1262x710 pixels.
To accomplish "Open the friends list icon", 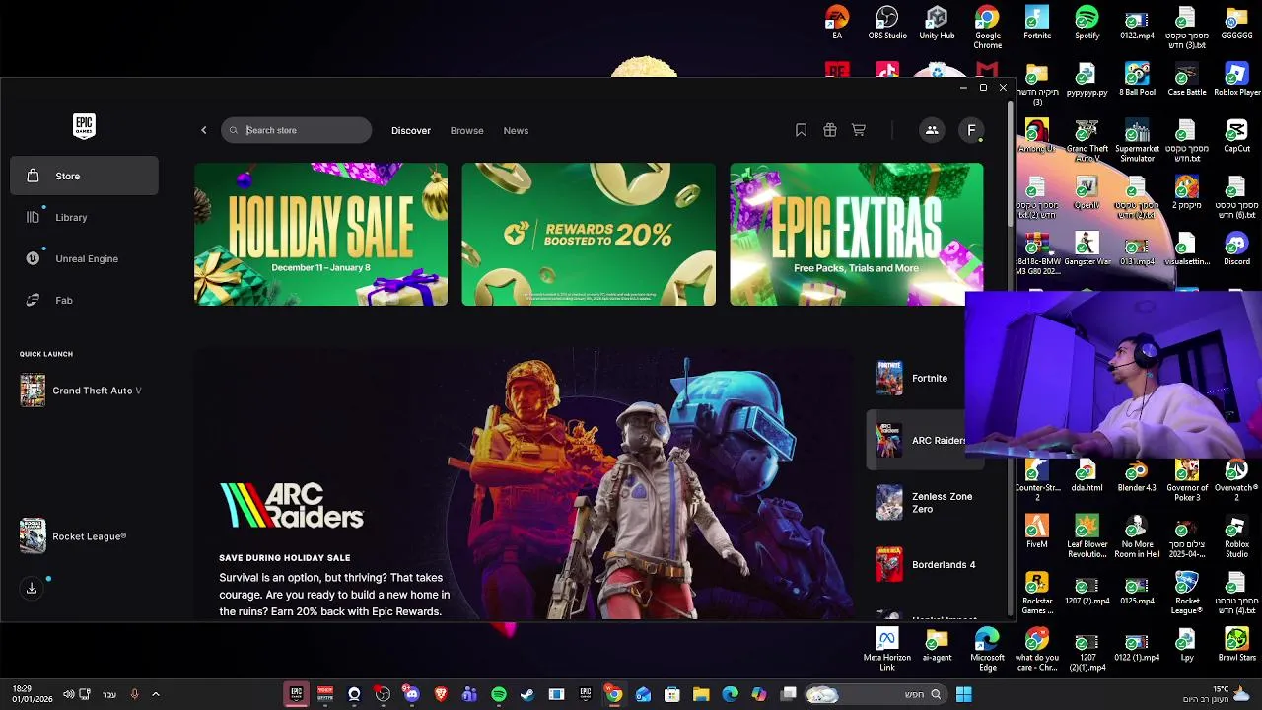I will (x=932, y=130).
